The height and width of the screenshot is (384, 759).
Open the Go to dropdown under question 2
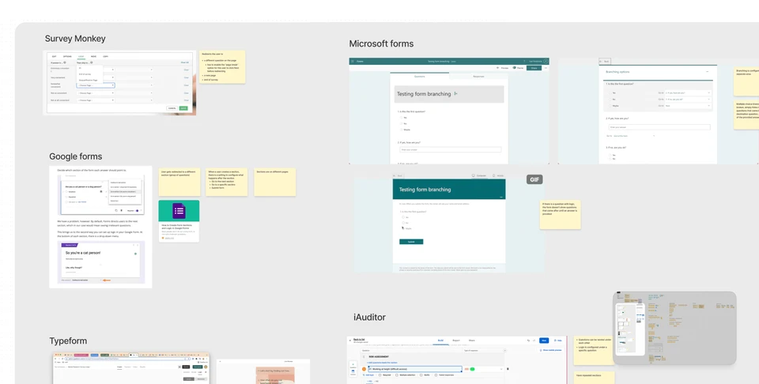633,136
